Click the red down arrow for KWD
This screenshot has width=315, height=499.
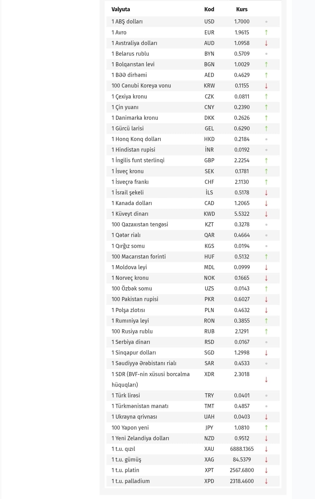coord(266,214)
